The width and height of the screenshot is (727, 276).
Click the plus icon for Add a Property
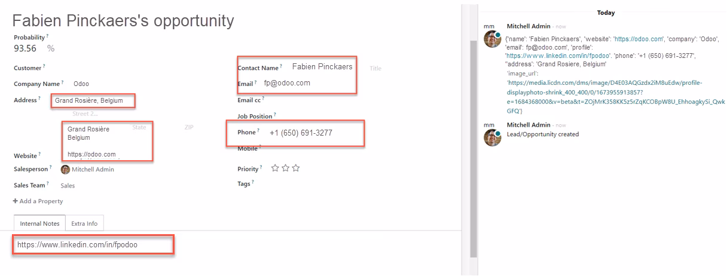[16, 201]
